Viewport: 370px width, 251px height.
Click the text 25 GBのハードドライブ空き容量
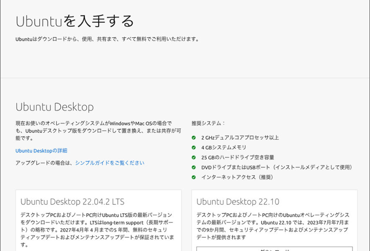click(x=238, y=157)
